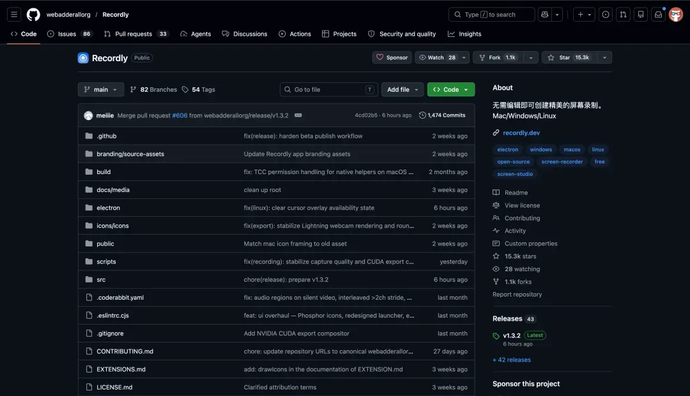This screenshot has width=690, height=396.
Task: Click the v1.3.2 release tag icon
Action: tap(496, 336)
